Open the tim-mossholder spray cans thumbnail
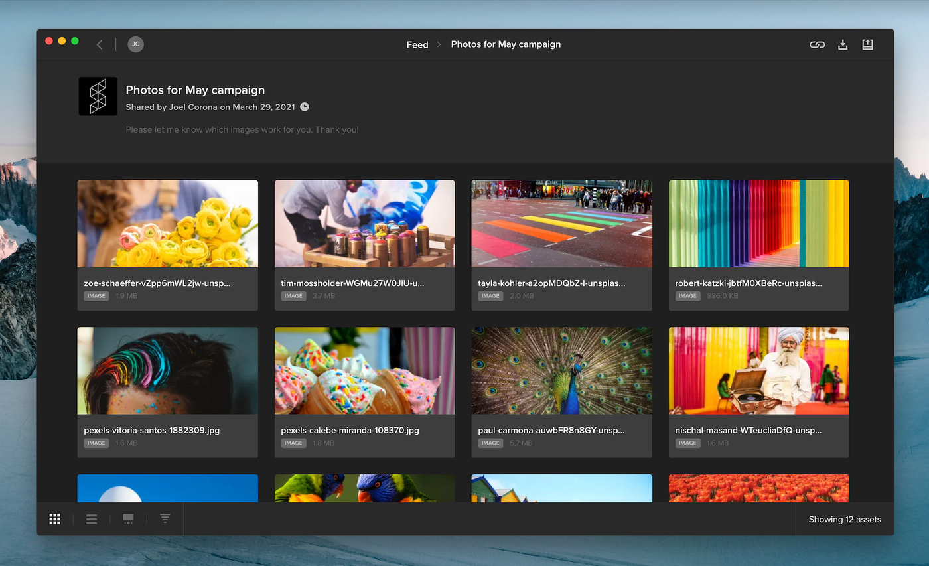The height and width of the screenshot is (566, 929). point(365,224)
